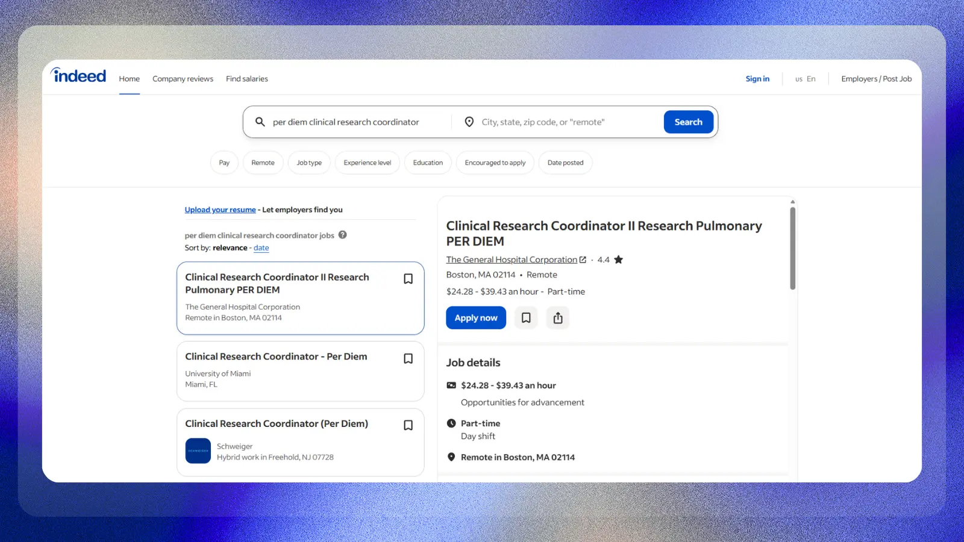The width and height of the screenshot is (964, 542).
Task: Open the Pay filter
Action: 224,163
